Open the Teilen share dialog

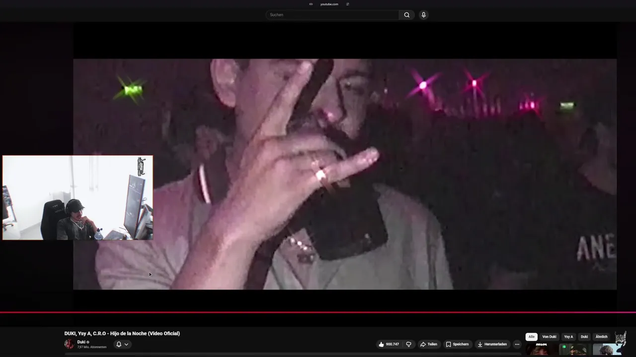point(429,344)
